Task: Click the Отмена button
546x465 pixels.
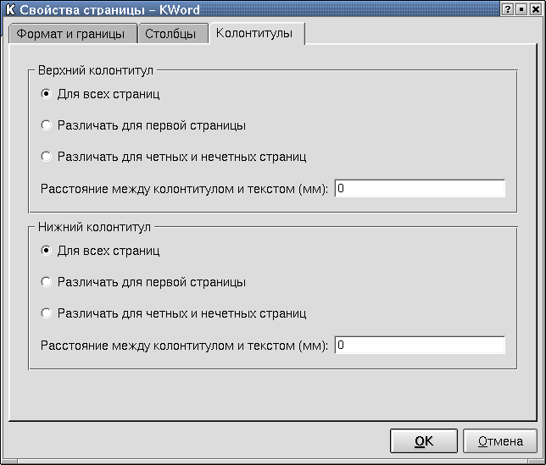Action: tap(499, 441)
